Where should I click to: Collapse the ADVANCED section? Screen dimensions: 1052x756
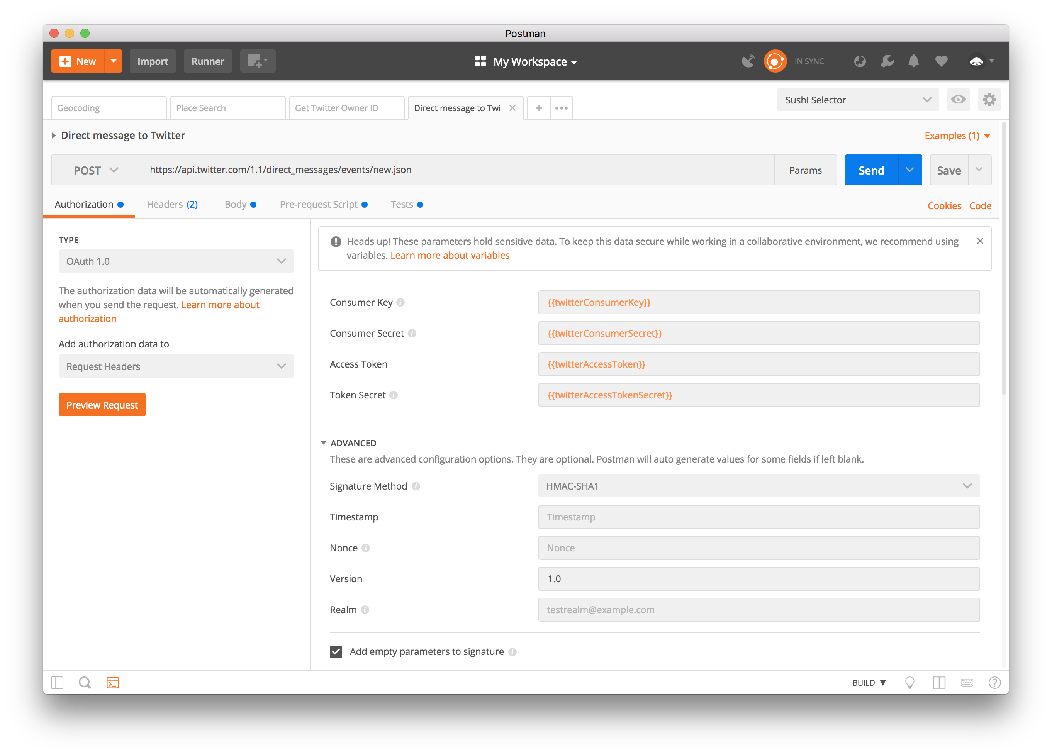pyautogui.click(x=324, y=443)
